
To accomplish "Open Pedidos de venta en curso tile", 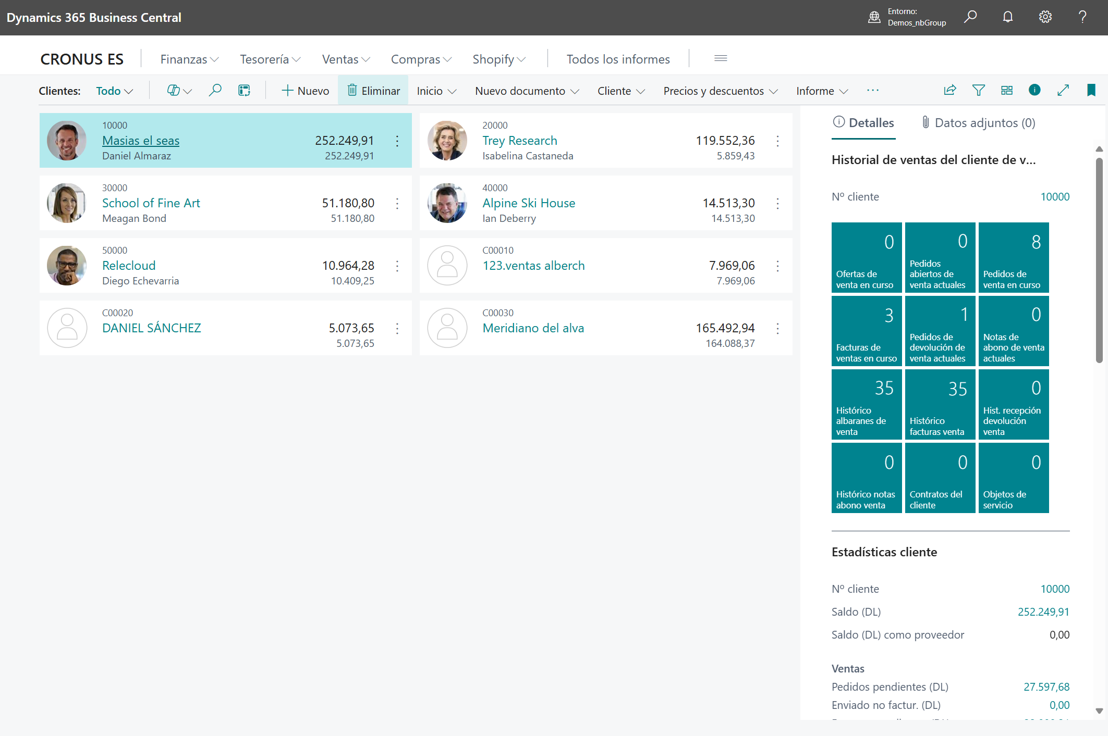I will [1014, 257].
